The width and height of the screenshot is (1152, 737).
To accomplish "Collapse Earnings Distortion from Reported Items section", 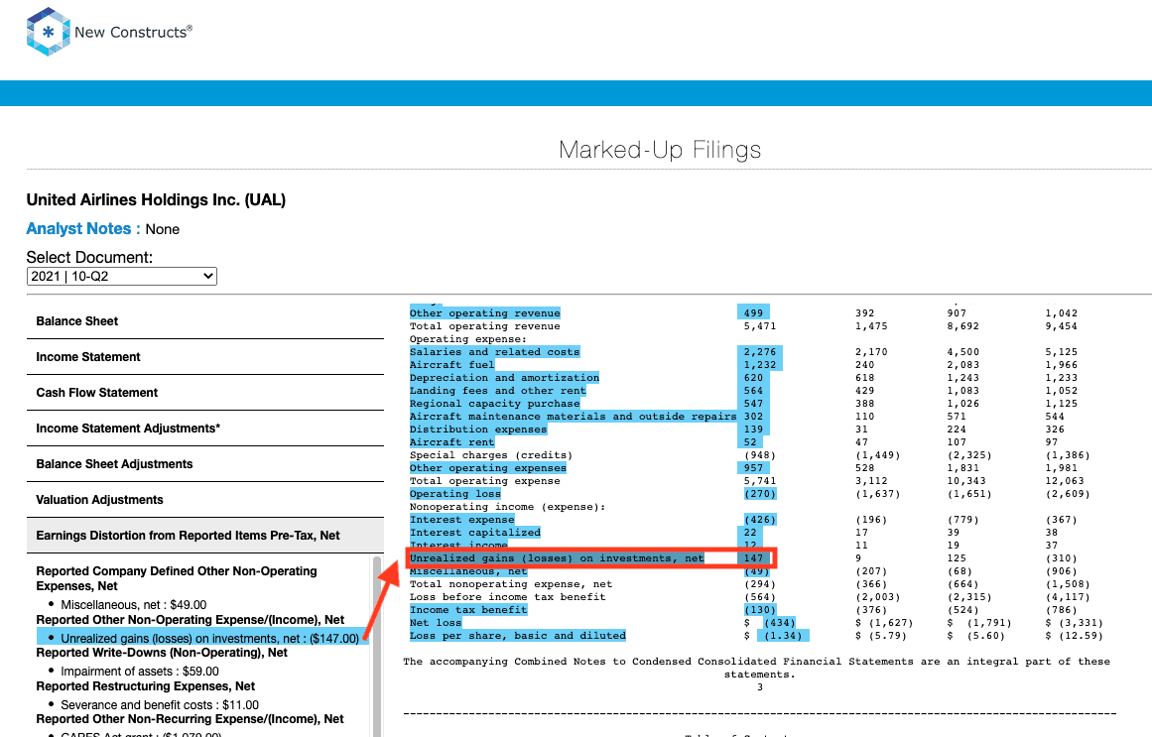I will coord(205,536).
